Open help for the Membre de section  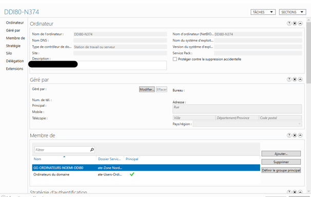pos(289,135)
